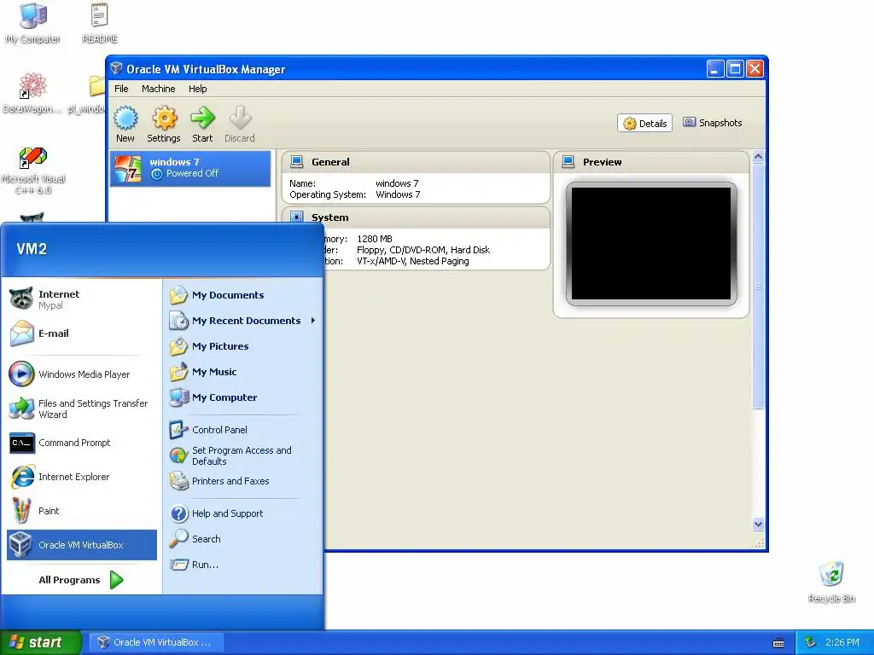Launch Internet Explorer from Start menu
The height and width of the screenshot is (655, 874).
(81, 477)
